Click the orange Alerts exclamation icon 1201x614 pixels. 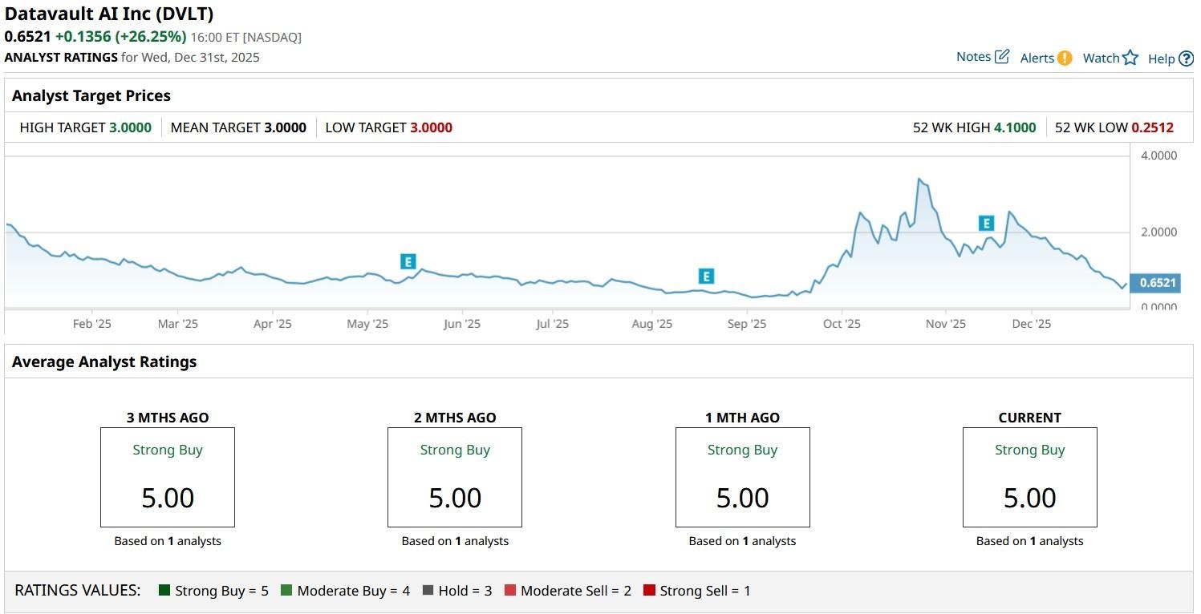1064,58
